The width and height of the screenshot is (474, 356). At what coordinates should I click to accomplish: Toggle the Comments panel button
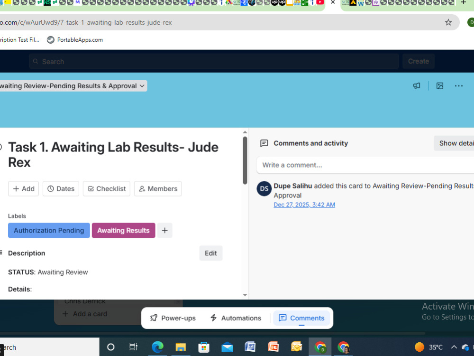(x=301, y=318)
